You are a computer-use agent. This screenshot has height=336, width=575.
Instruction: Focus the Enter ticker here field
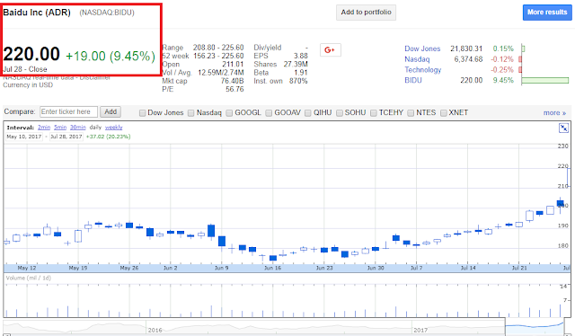[68, 112]
